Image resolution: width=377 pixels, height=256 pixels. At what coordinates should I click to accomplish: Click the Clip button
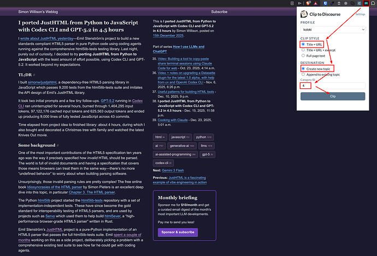click(x=333, y=96)
